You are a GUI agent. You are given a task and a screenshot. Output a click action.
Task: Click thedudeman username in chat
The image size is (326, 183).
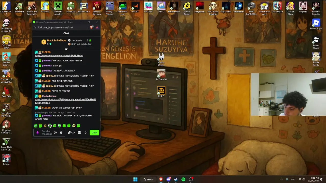[49, 96]
